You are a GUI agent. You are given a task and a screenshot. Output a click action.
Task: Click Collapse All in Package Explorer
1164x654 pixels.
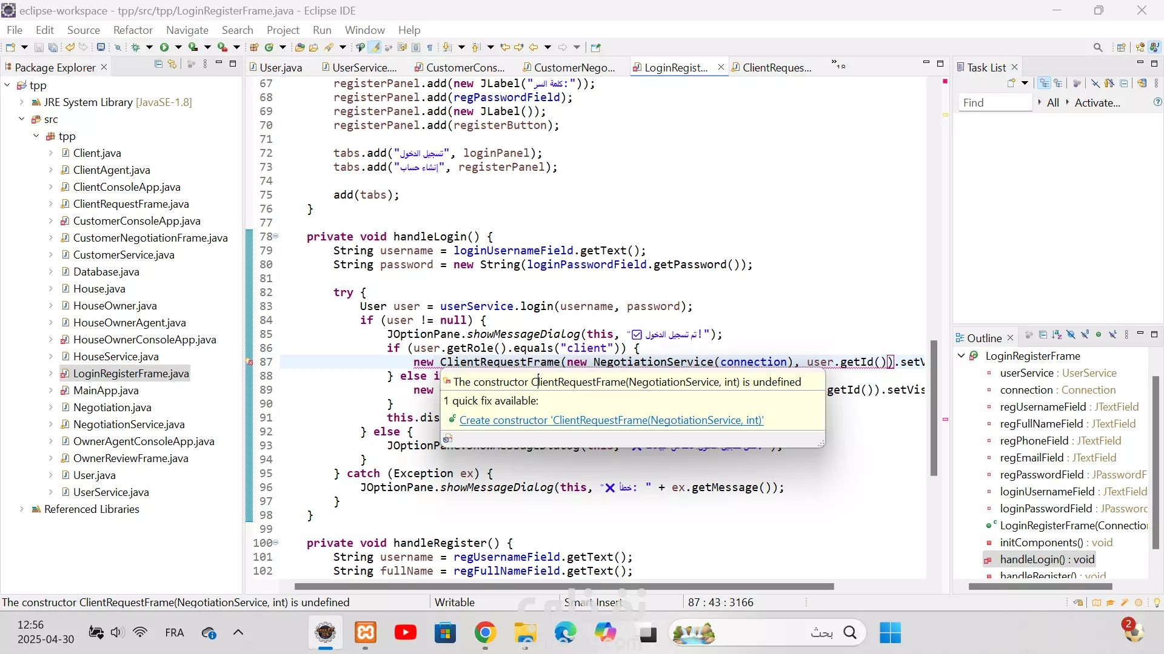tap(158, 64)
